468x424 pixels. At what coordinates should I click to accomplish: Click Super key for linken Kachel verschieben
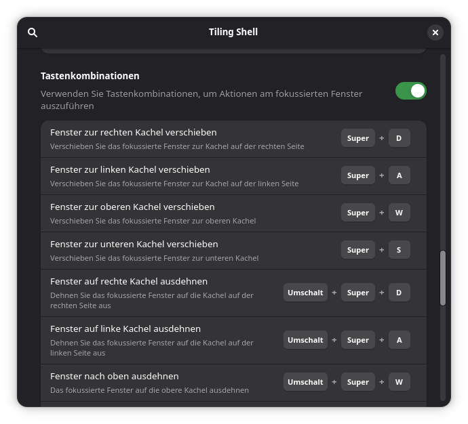(x=358, y=175)
